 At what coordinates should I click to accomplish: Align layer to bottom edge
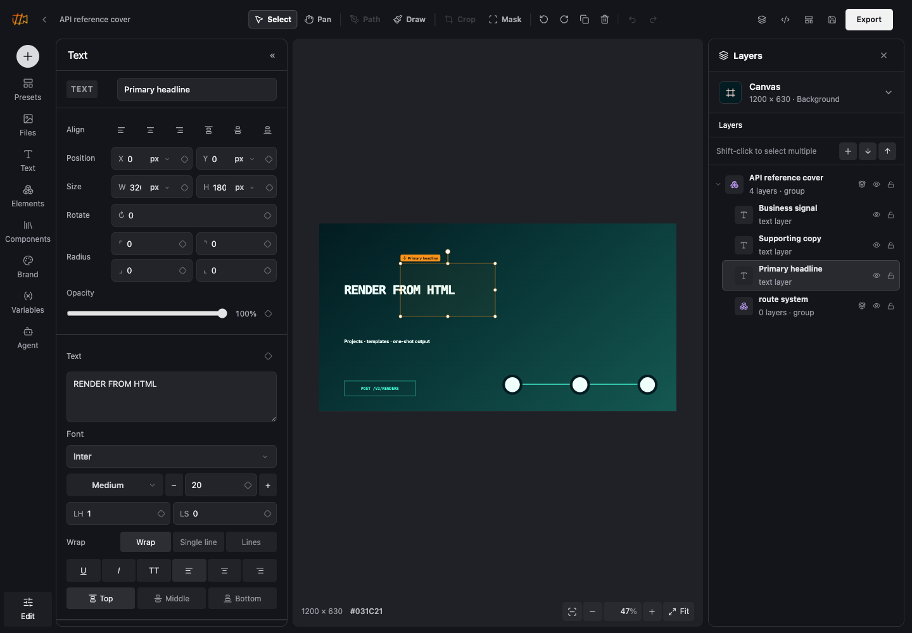267,130
